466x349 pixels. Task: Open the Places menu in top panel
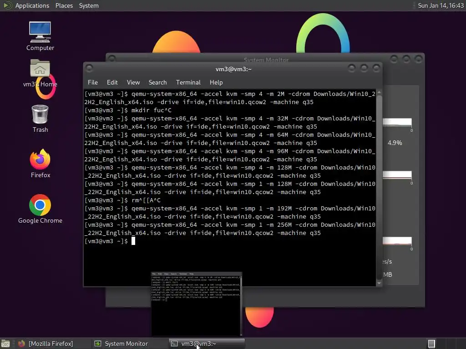(x=64, y=5)
